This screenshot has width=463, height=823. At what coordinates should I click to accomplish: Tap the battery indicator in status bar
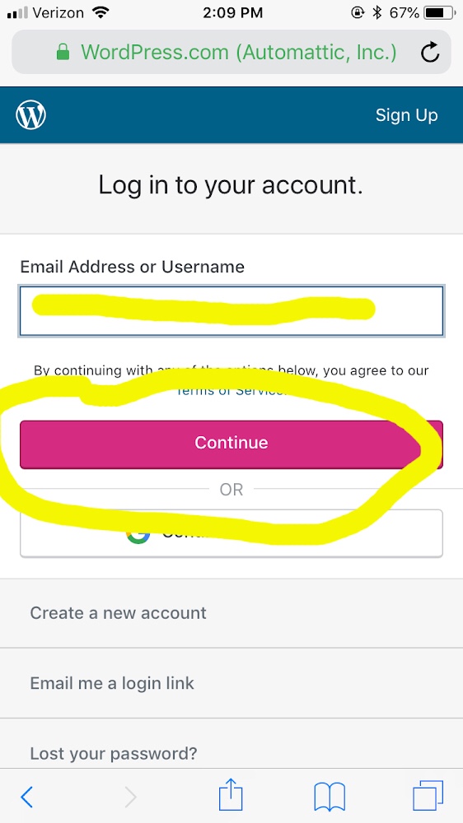tap(439, 12)
